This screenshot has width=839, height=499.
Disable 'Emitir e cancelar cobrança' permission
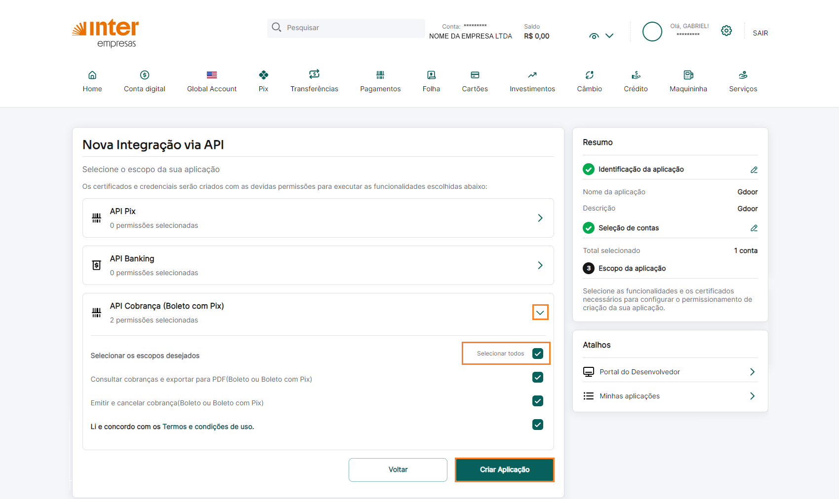(537, 401)
